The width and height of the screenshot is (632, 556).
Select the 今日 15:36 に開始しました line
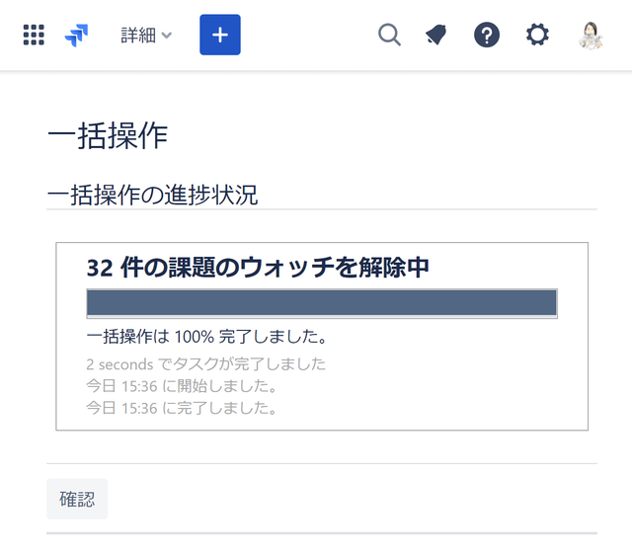182,386
